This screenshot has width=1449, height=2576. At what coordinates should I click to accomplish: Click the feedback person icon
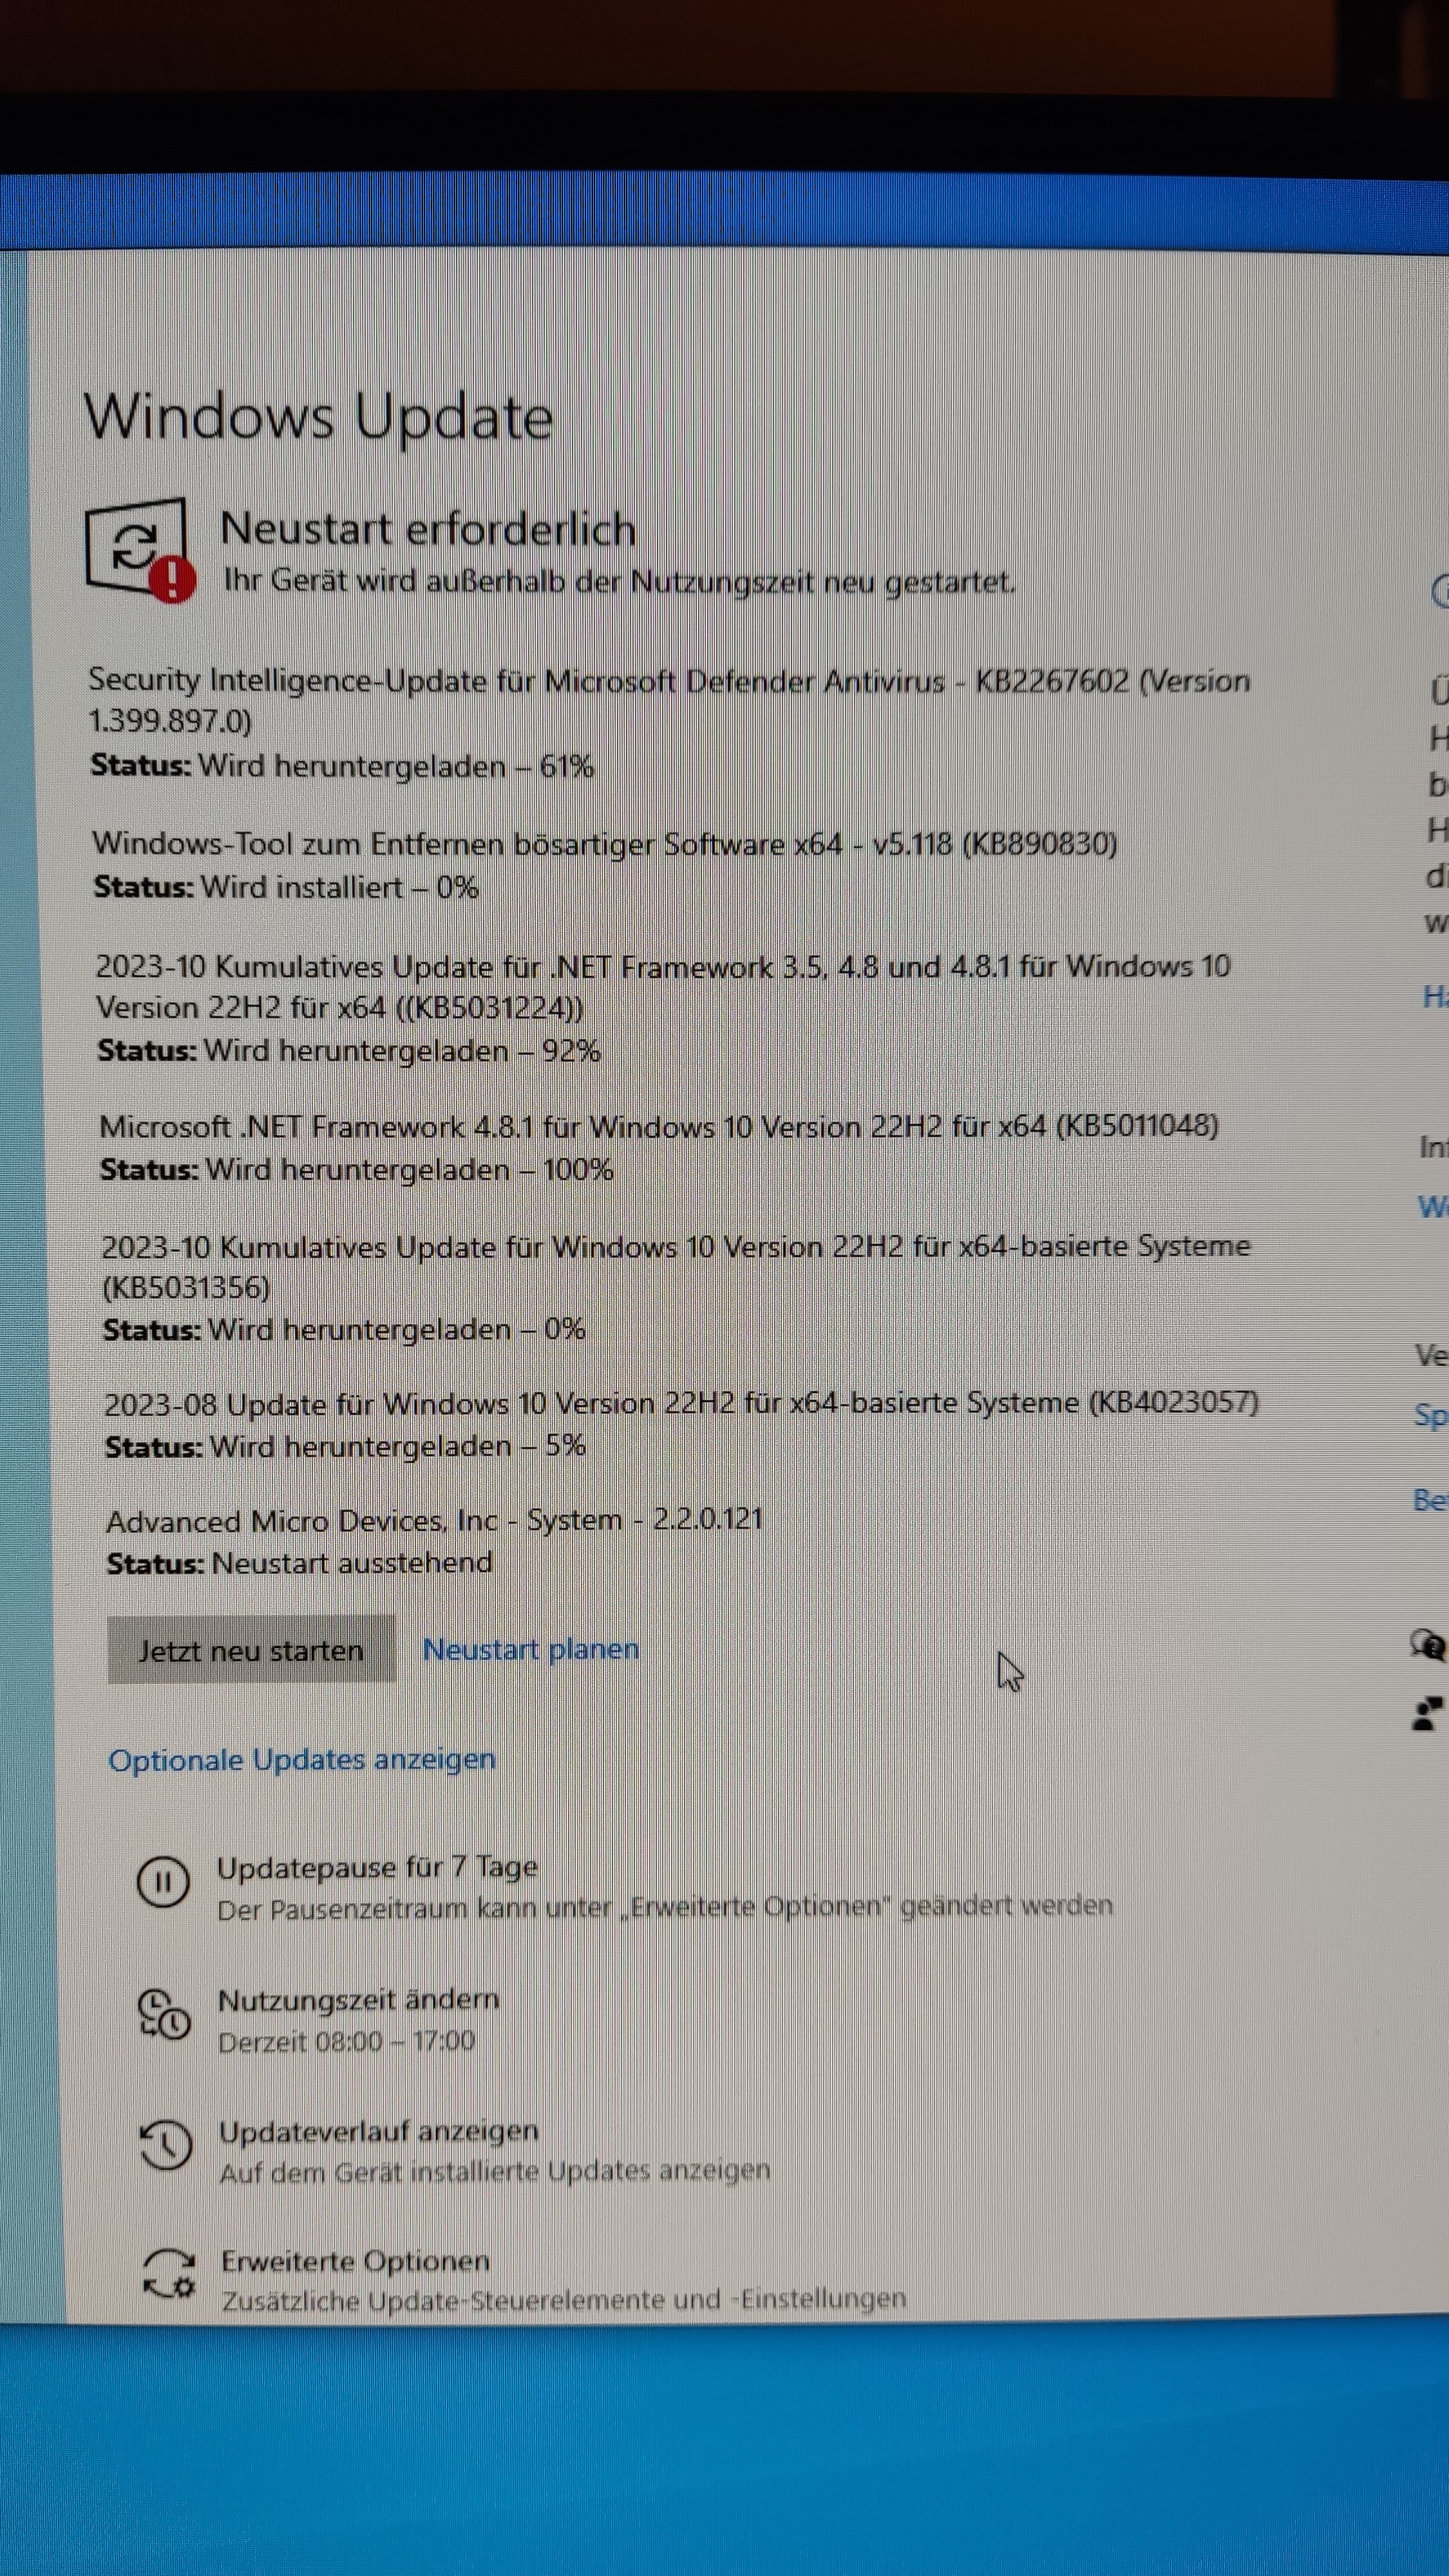[x=1427, y=1714]
